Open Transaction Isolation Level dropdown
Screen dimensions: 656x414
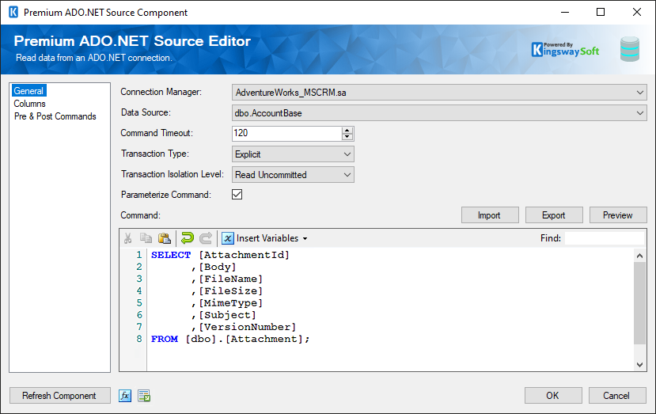click(x=293, y=175)
